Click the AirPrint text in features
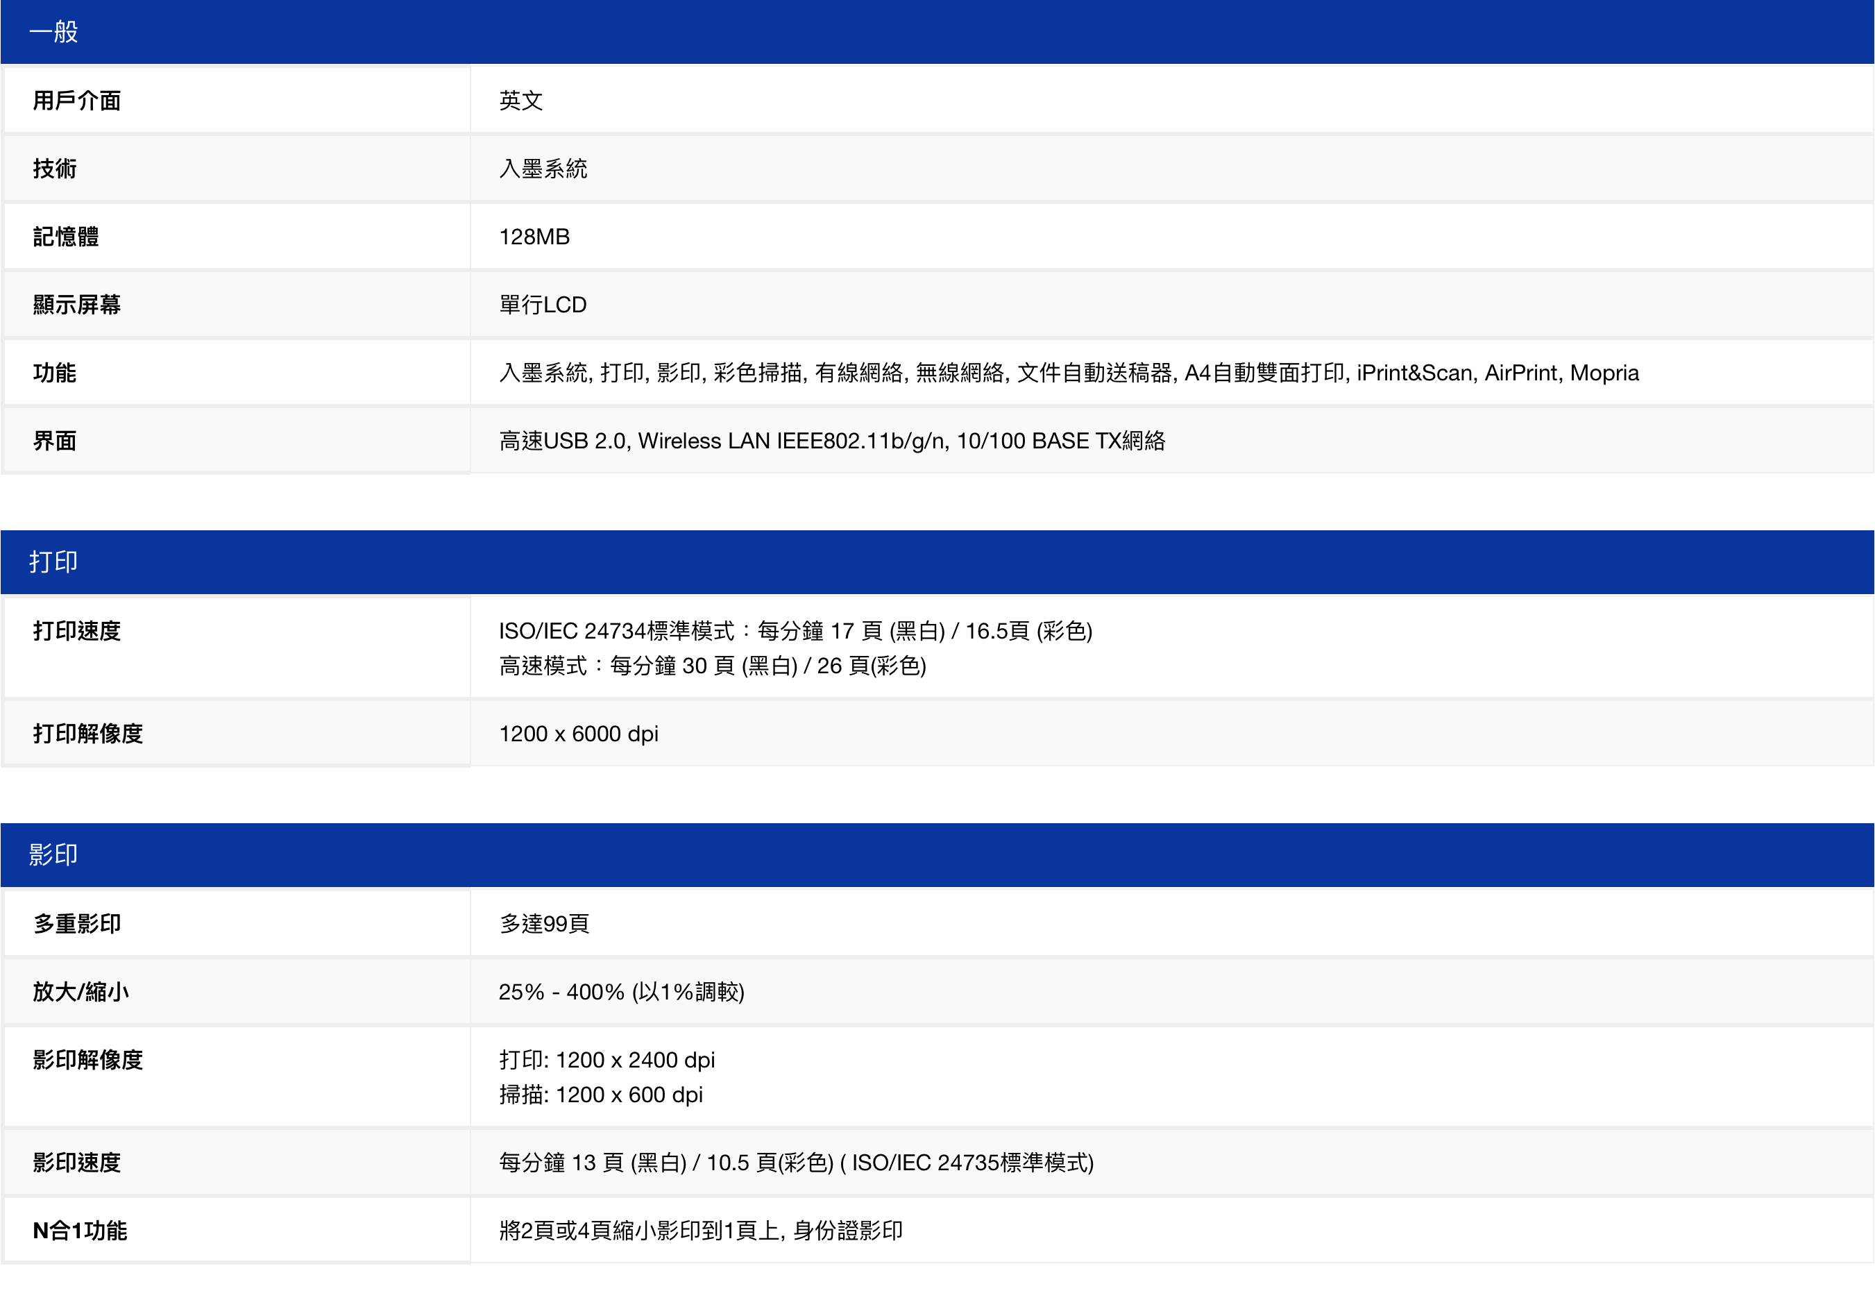1875x1316 pixels. pyautogui.click(x=1520, y=373)
